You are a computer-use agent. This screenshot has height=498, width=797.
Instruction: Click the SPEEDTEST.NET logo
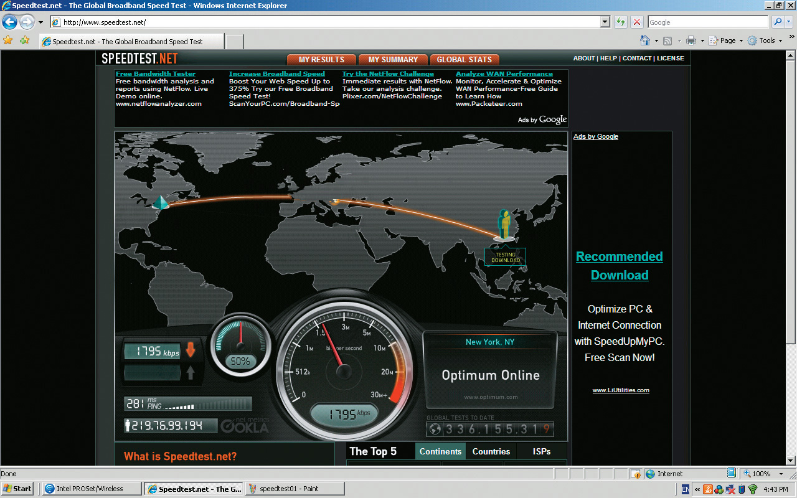click(140, 59)
